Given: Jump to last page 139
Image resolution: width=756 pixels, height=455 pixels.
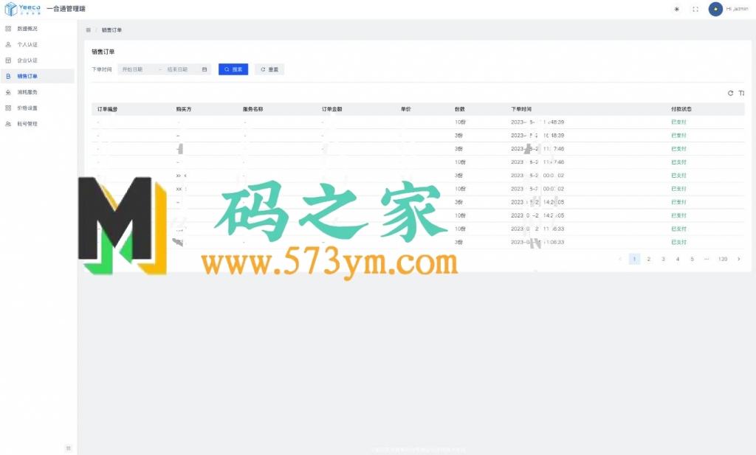Looking at the screenshot, I should (723, 259).
